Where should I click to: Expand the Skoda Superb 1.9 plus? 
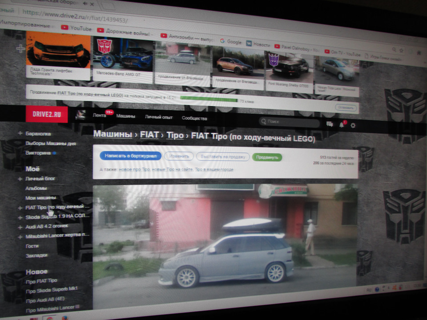[20, 218]
